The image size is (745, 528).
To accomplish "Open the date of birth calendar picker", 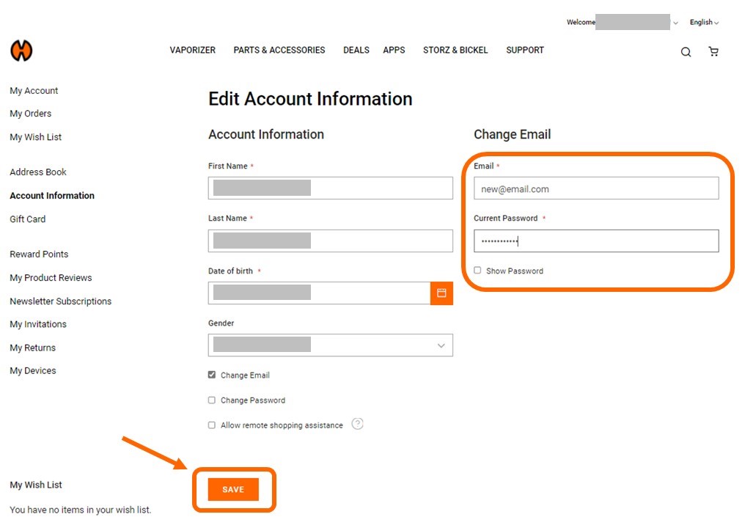I will coord(441,293).
